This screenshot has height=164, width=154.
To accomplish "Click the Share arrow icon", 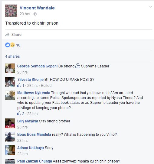I will tap(7, 35).
